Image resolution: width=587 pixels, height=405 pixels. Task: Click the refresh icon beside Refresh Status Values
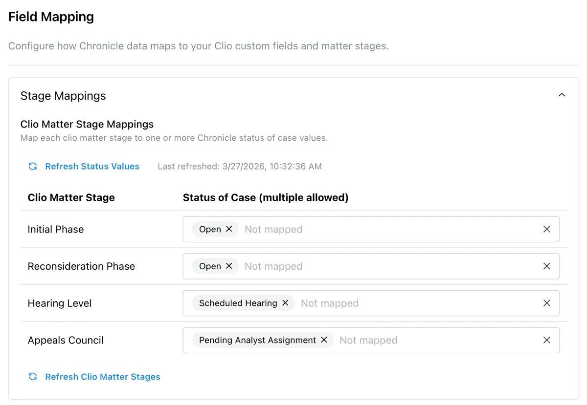[32, 166]
